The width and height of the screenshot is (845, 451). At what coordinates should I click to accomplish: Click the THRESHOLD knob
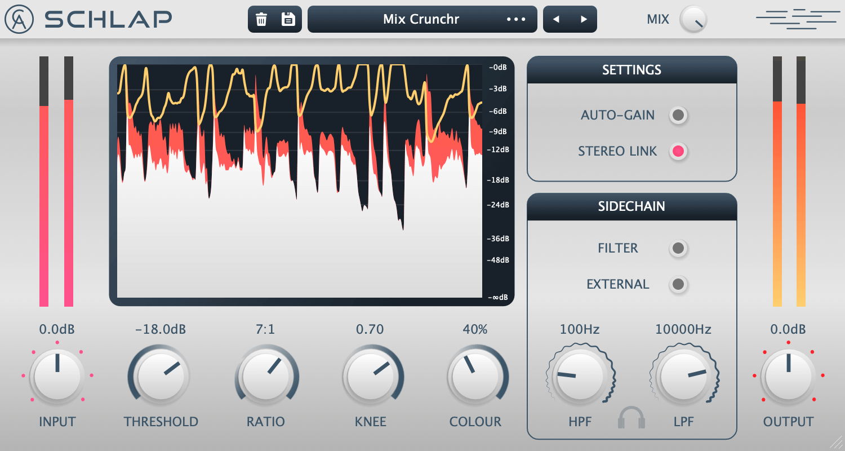(x=159, y=375)
